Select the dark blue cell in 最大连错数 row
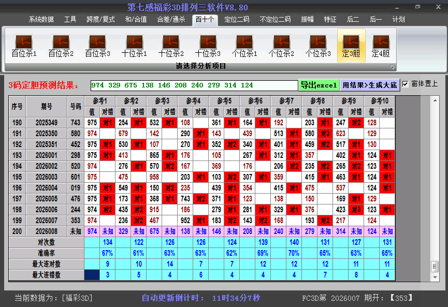This screenshot has width=448, height=307. coord(92,275)
